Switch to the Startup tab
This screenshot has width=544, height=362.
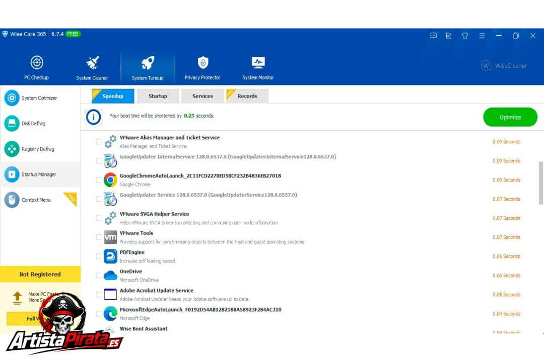158,96
